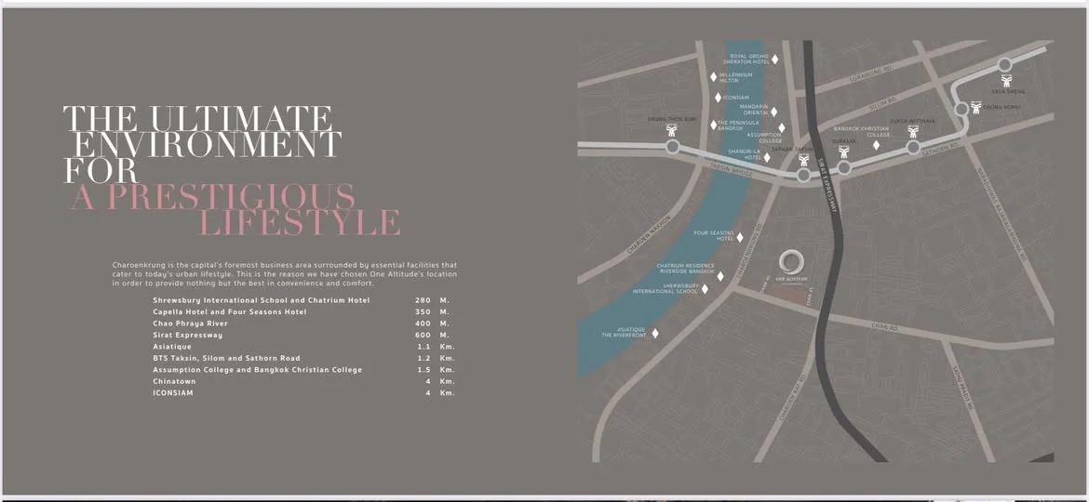Screen dimensions: 1089x502
Task: Click the Bangkok Christian College diamond marker
Action: point(876,145)
